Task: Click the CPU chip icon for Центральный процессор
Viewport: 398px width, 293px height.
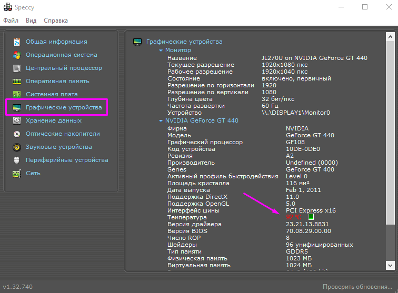Action: pyautogui.click(x=17, y=68)
